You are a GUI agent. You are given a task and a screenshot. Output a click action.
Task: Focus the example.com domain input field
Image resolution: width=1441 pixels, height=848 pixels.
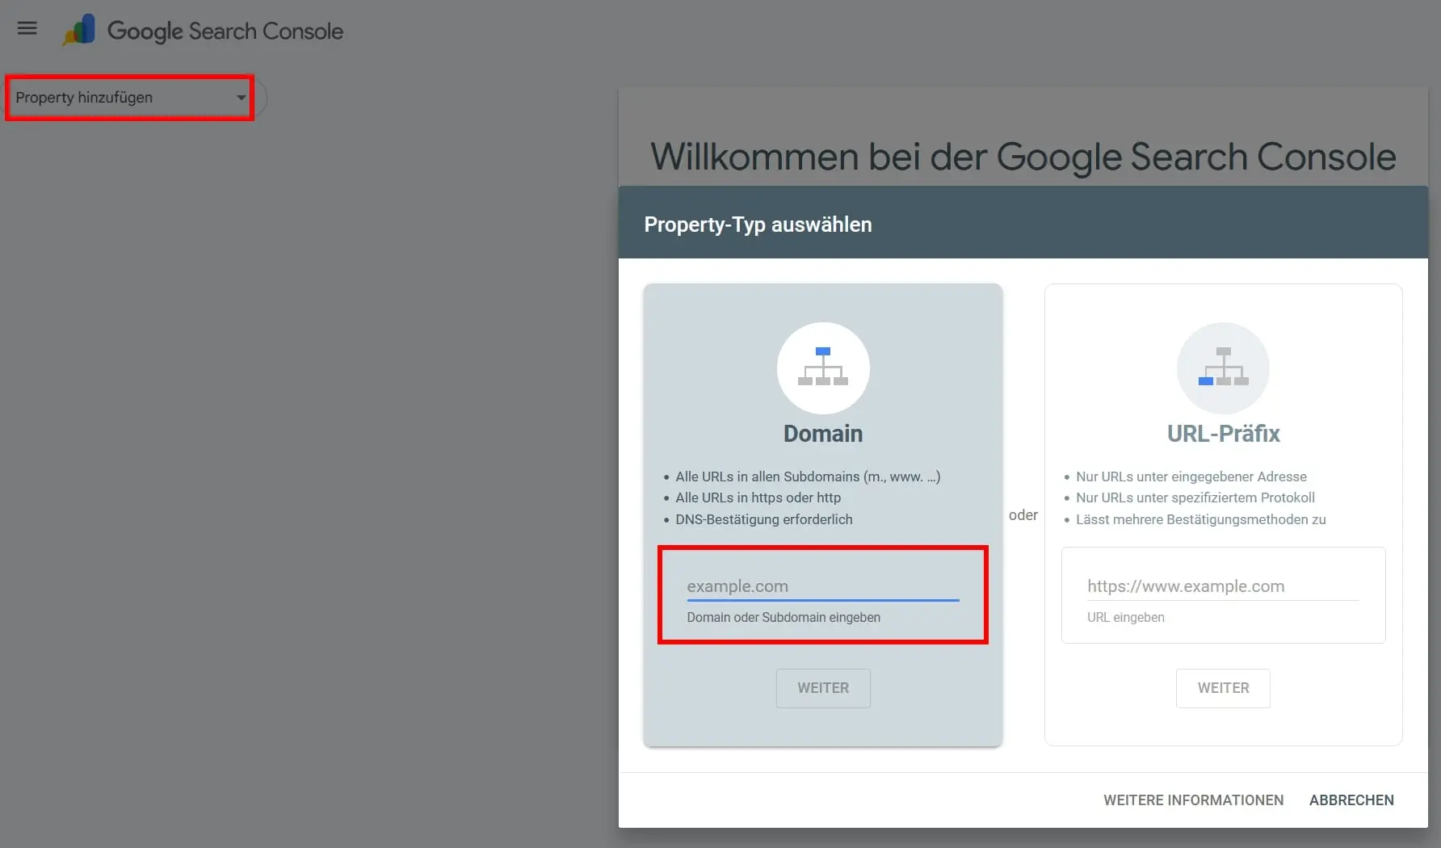823,586
